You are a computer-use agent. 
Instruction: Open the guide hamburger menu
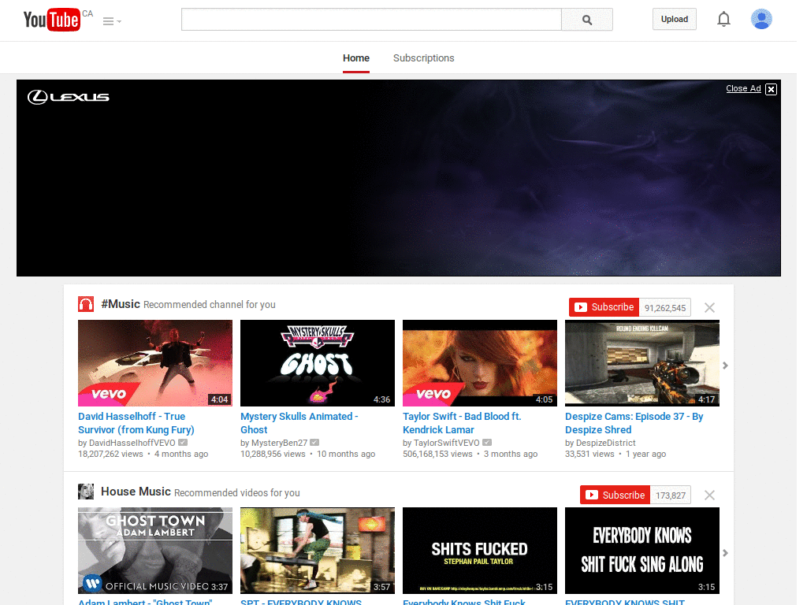coord(112,21)
